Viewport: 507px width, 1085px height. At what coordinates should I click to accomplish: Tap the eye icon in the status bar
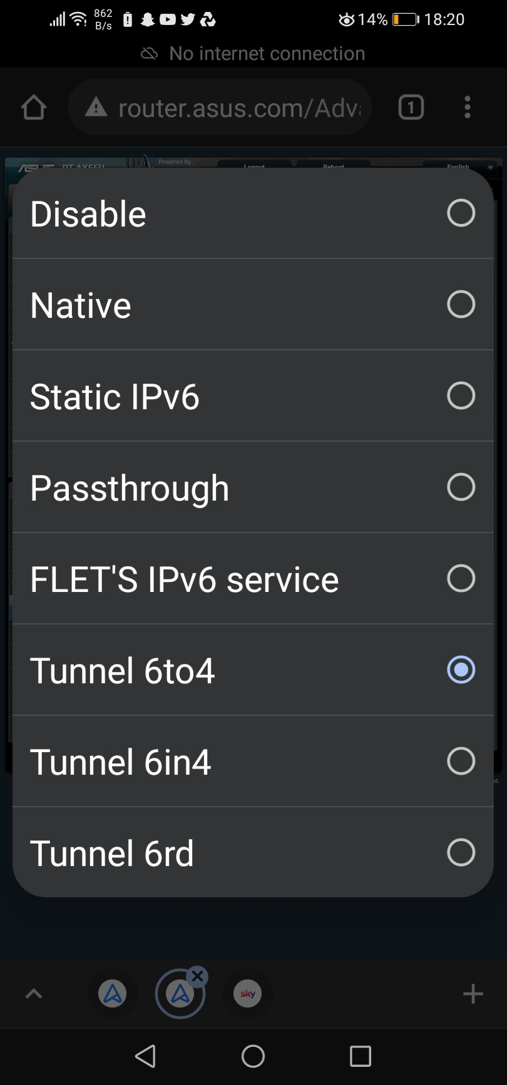point(346,19)
